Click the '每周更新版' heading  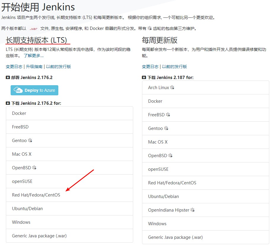pos(159,40)
